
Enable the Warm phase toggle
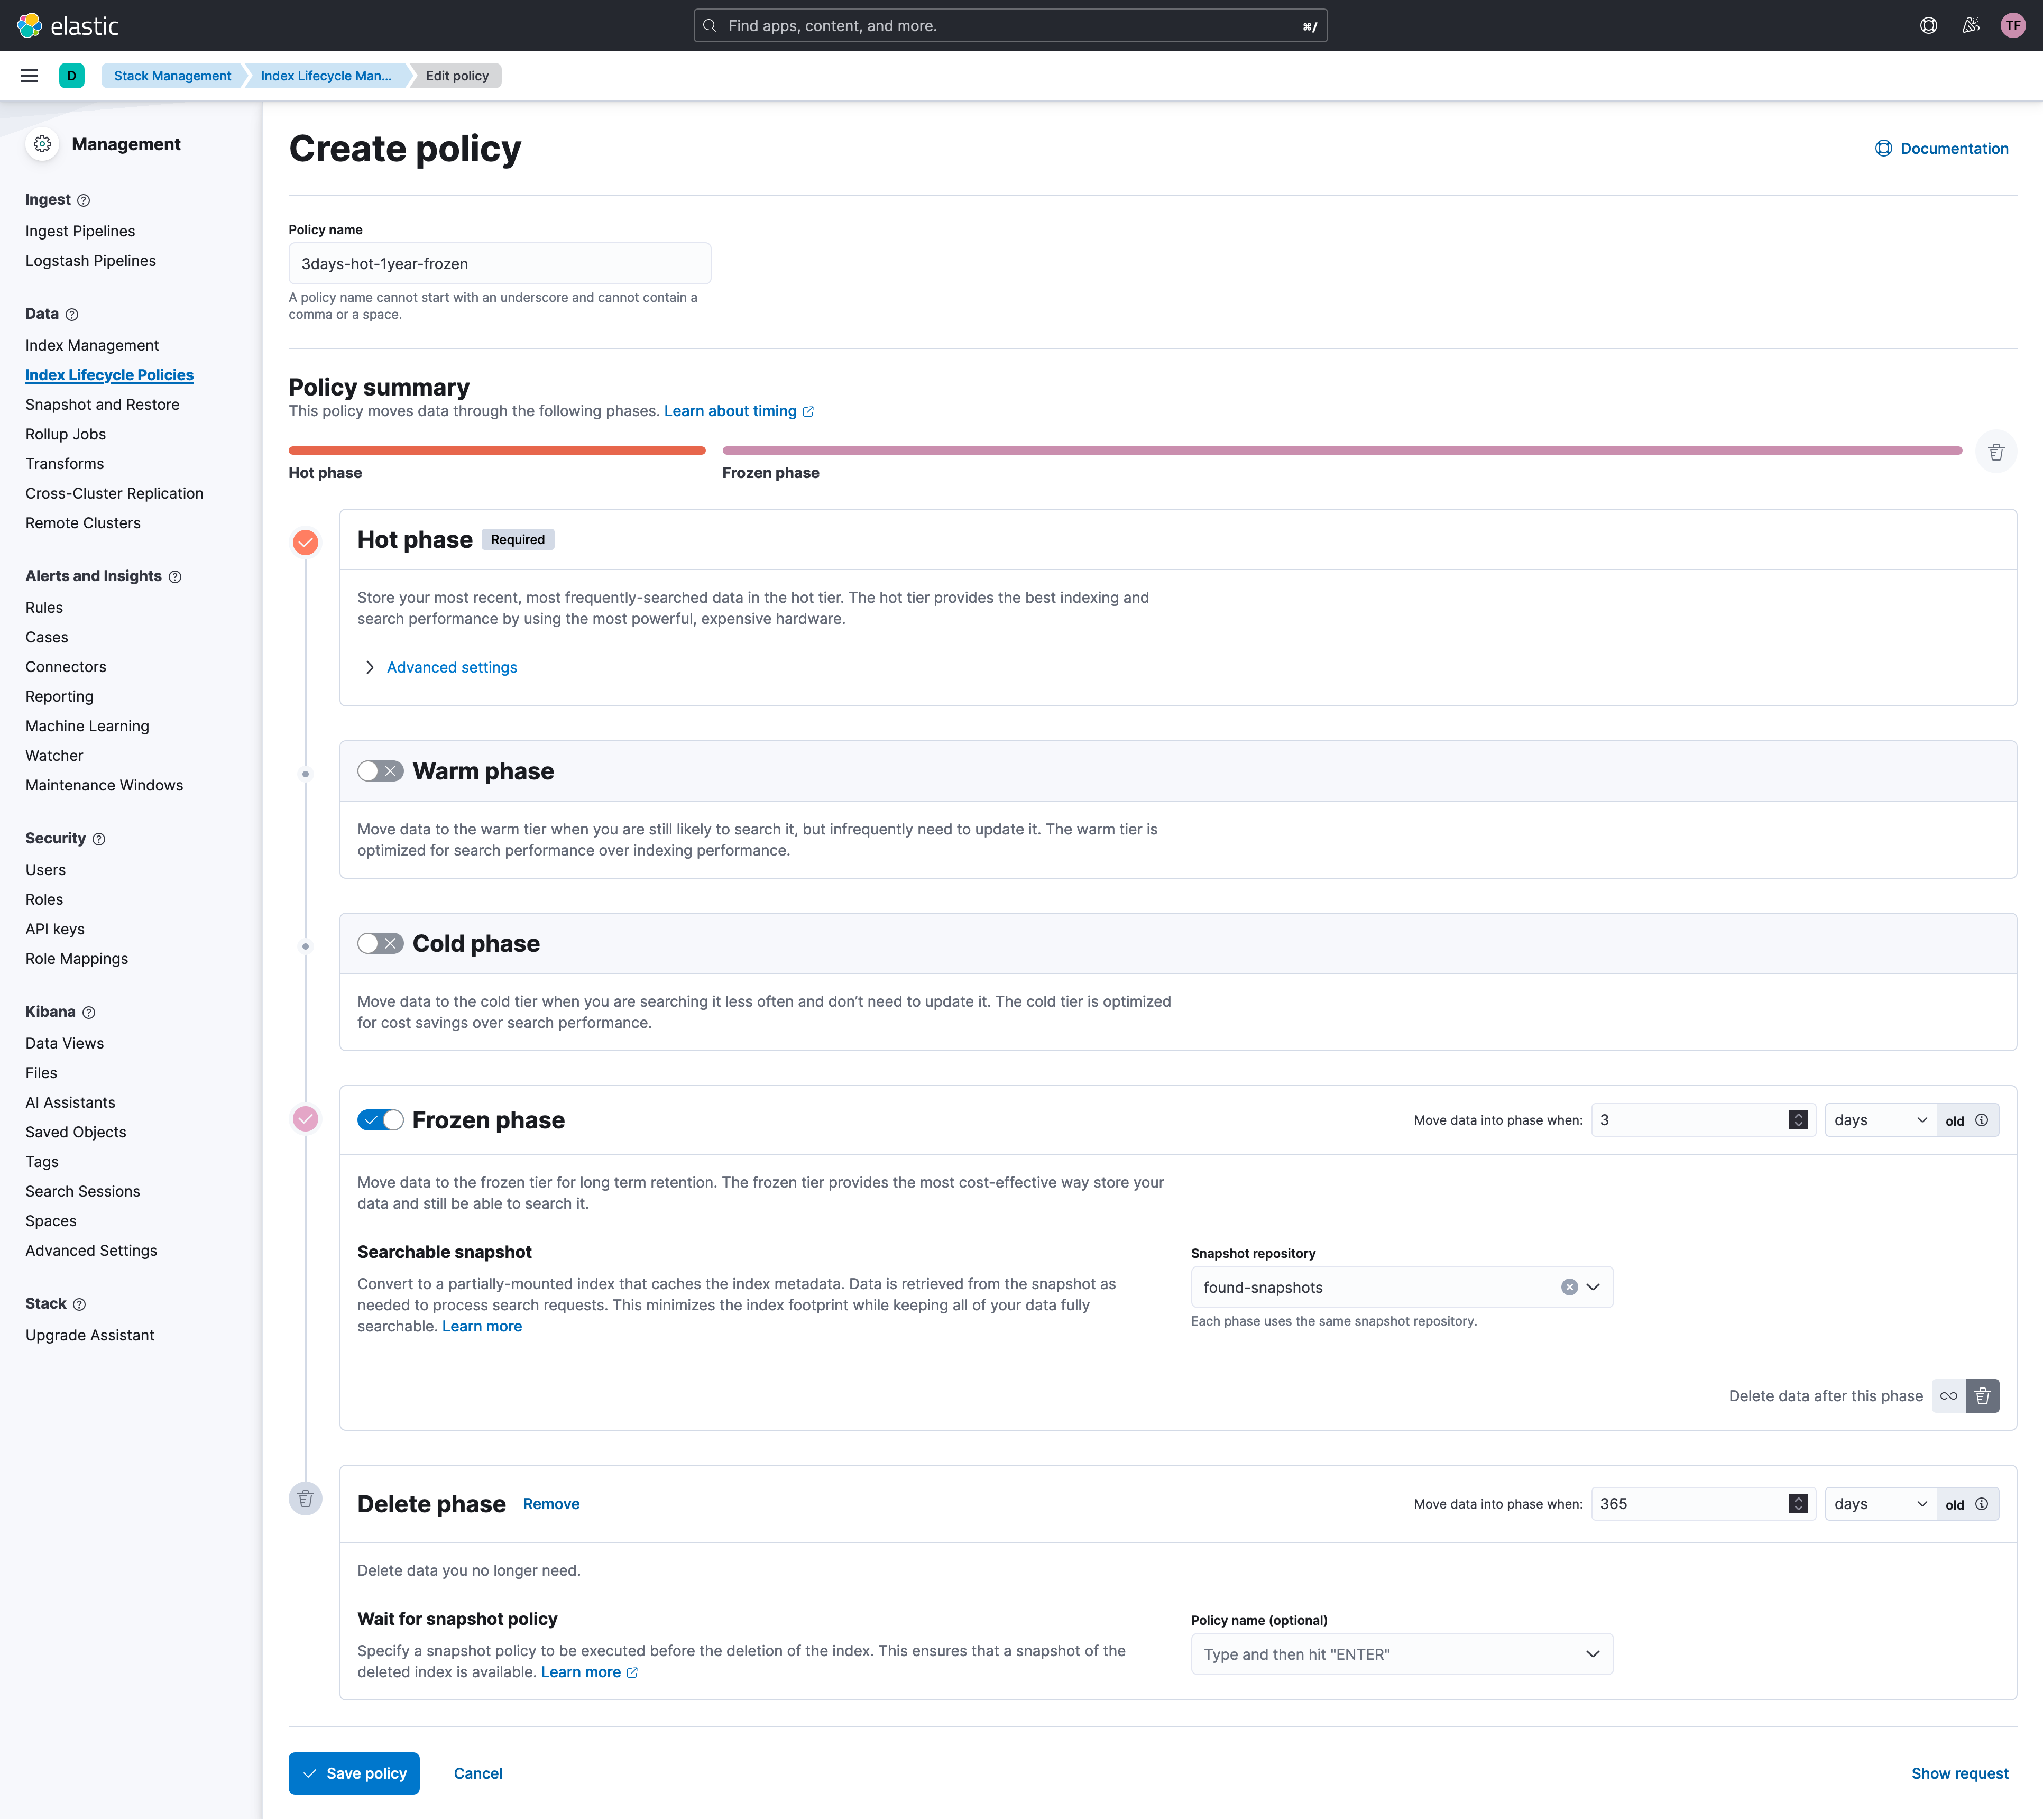(380, 770)
